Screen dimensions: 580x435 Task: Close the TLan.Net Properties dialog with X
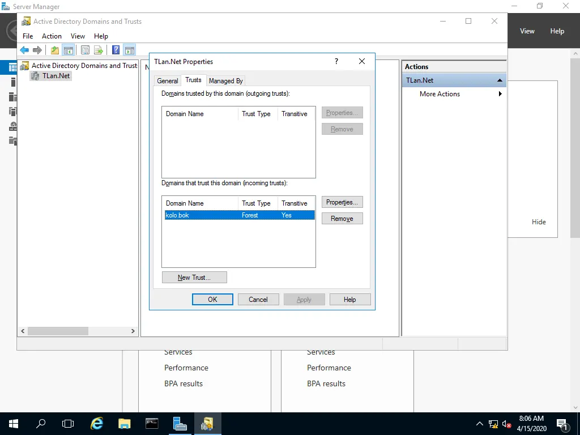(x=362, y=61)
